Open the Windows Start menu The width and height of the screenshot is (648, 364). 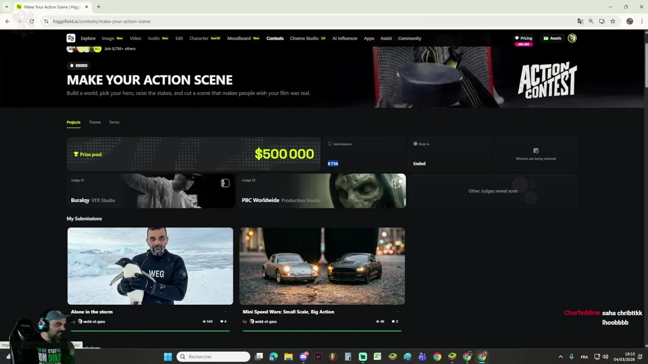tap(168, 357)
